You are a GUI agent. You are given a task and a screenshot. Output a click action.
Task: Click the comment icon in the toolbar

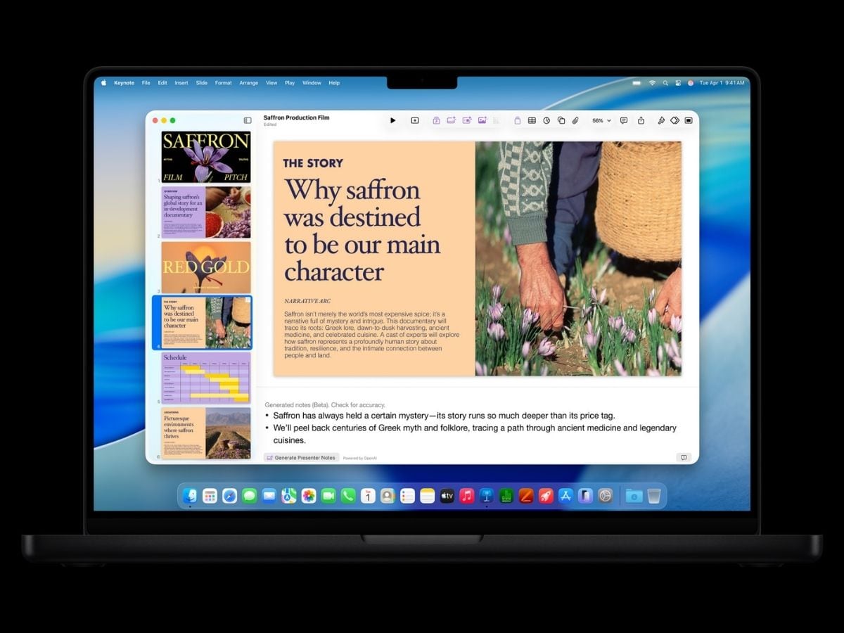coord(624,120)
